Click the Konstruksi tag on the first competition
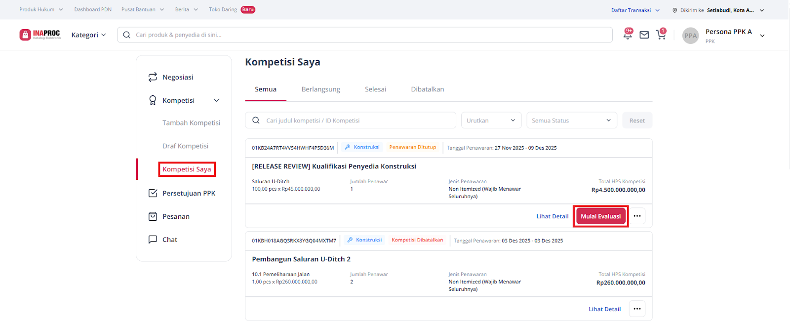This screenshot has height=322, width=790. (362, 147)
